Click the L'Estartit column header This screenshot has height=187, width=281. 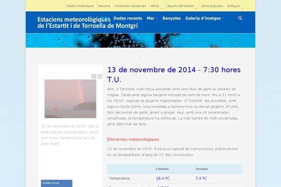point(162,169)
